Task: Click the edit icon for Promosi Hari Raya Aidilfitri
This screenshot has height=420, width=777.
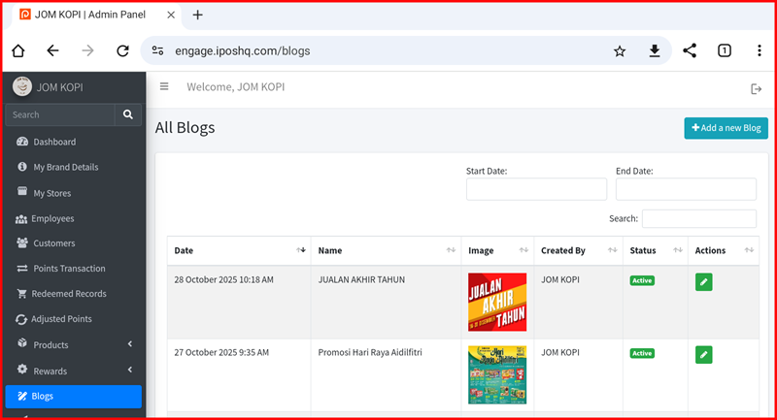Action: coord(703,355)
